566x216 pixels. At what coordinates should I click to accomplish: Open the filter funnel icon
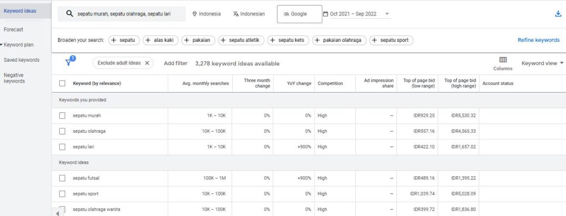68,63
